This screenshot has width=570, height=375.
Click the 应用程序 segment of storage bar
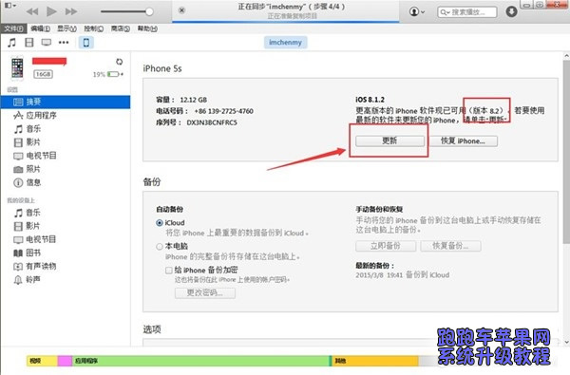(200, 361)
